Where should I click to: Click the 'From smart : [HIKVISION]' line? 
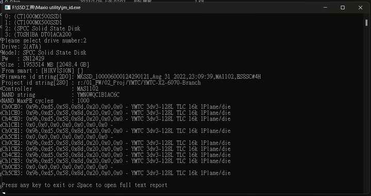43,71
